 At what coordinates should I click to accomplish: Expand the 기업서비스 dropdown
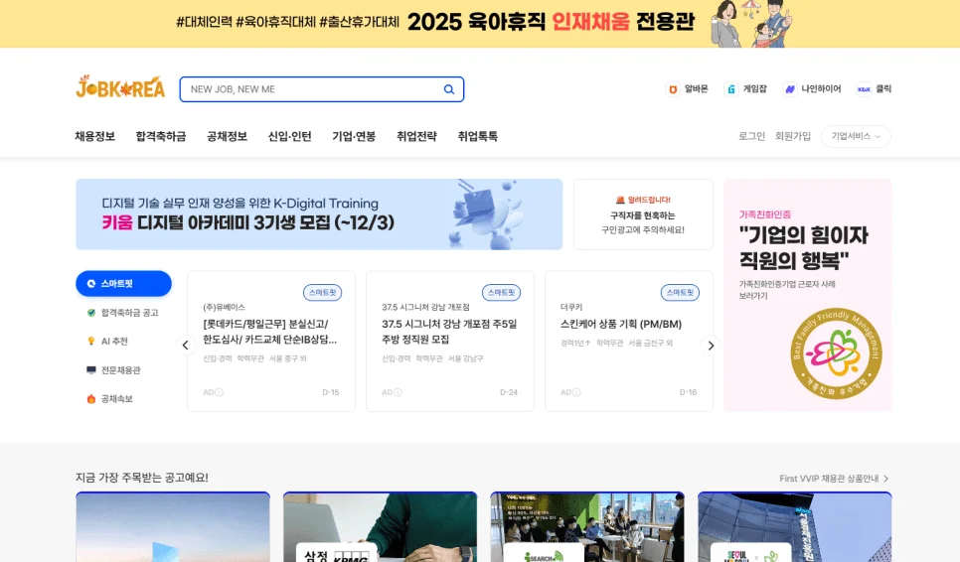click(855, 137)
